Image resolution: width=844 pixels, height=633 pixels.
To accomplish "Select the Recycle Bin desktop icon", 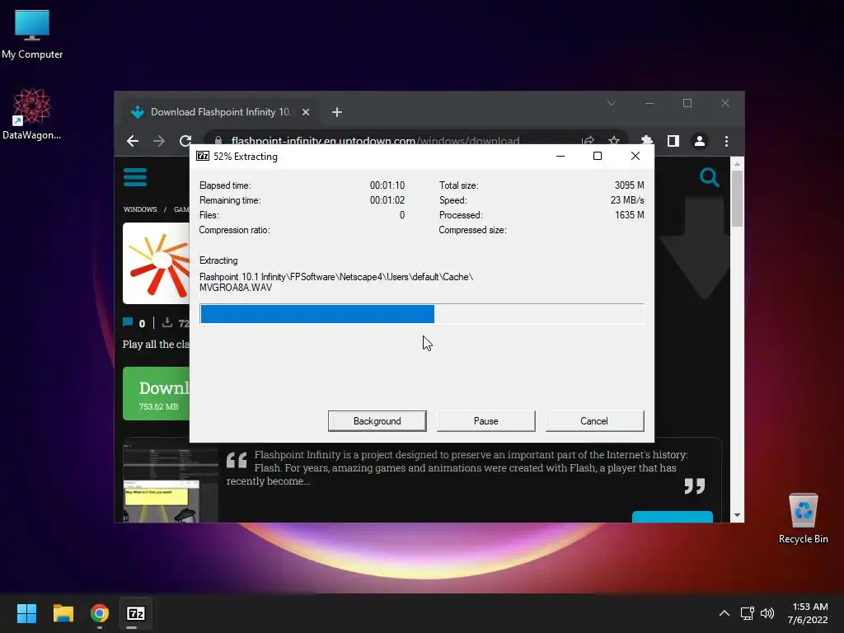I will pyautogui.click(x=803, y=518).
